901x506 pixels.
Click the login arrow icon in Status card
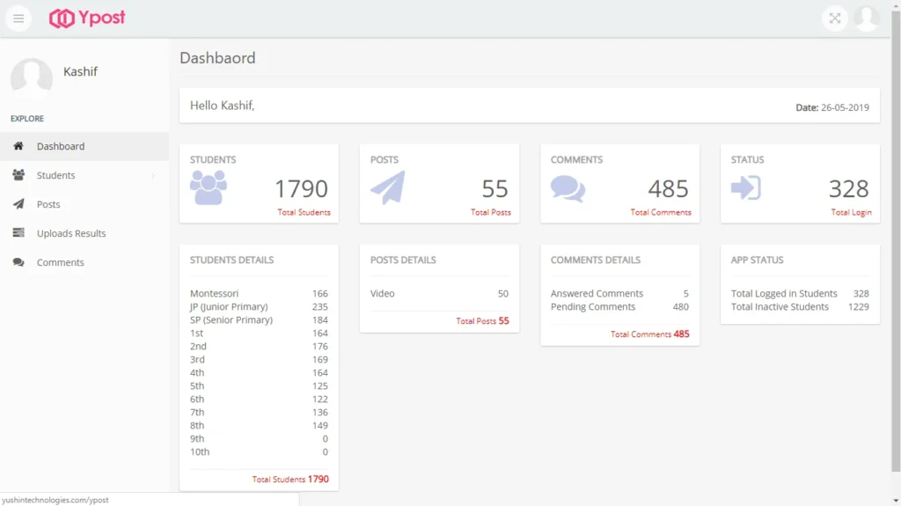745,187
